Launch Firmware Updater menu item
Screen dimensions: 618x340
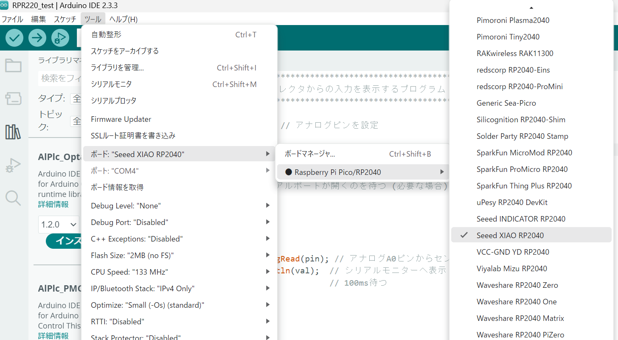179,119
